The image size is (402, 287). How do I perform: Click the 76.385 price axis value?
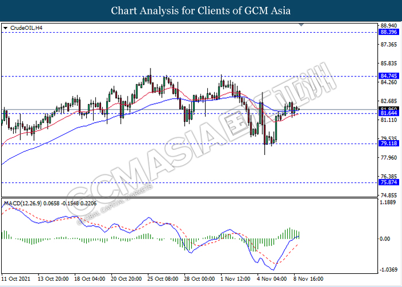click(389, 177)
